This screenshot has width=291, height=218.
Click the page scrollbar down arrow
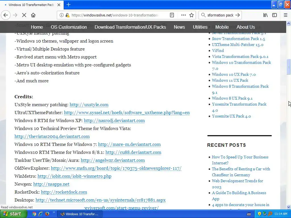(288, 207)
